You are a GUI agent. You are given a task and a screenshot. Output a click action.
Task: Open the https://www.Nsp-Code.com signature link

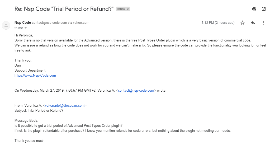(x=35, y=75)
